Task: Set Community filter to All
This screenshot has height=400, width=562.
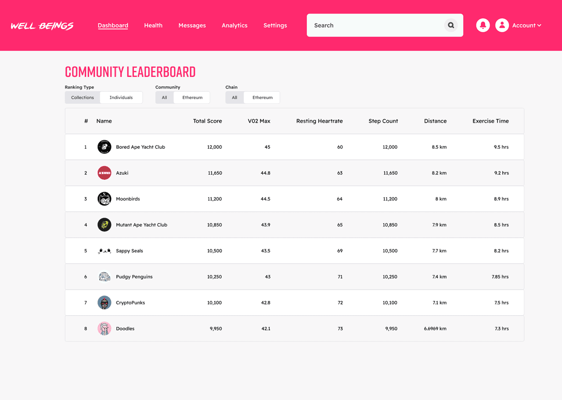Action: point(164,98)
